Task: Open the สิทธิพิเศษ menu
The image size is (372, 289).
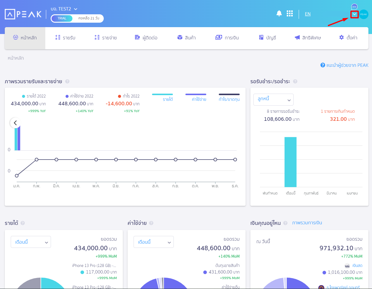Action: point(308,38)
